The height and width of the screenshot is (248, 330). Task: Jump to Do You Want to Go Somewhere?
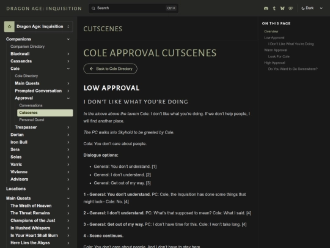point(293,69)
